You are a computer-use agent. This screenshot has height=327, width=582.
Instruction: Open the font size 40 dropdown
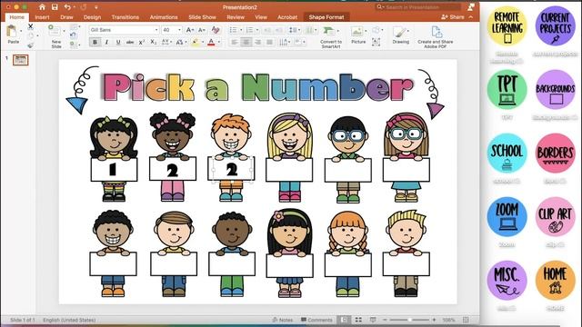[x=180, y=30]
